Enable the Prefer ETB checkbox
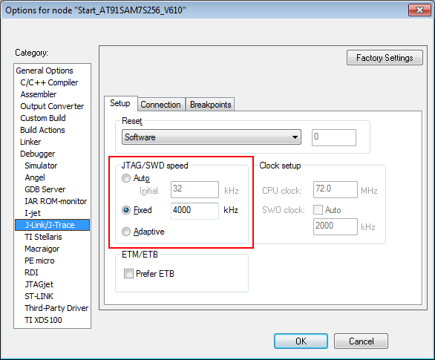Screen dimensions: 435x360 coord(128,273)
